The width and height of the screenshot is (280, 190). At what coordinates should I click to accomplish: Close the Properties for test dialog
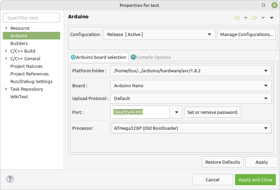(x=274, y=5)
